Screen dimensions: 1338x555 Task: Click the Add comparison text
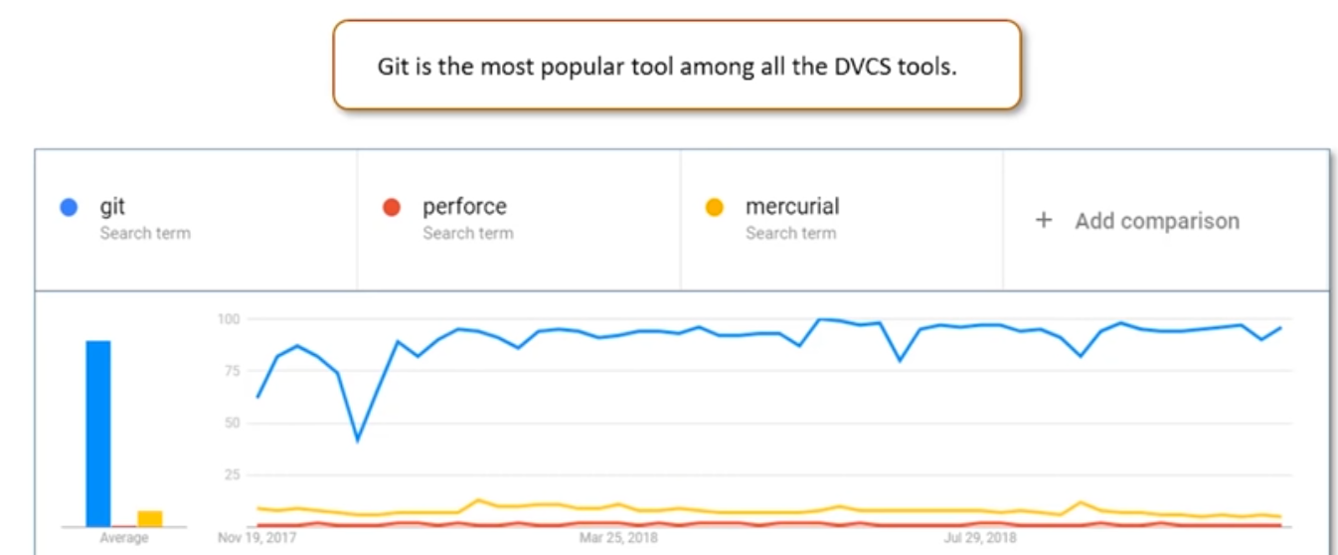tap(1156, 221)
